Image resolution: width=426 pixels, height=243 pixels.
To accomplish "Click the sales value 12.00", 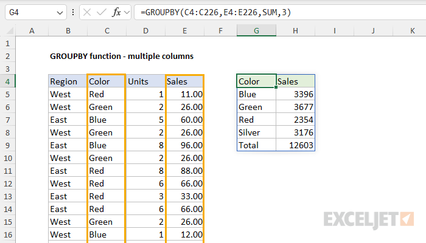I will point(184,234).
